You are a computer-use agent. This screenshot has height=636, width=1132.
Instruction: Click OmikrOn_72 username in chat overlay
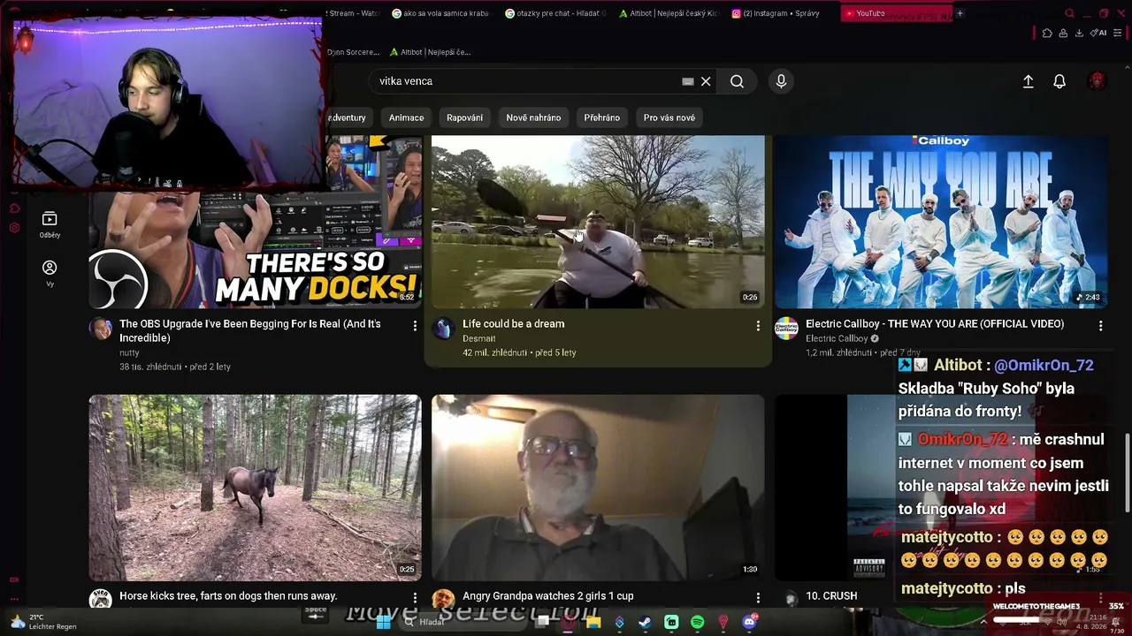[x=963, y=439]
